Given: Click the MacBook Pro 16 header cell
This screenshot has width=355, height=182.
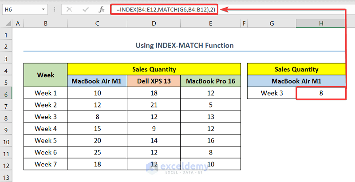Looking at the screenshot, I should [211, 81].
